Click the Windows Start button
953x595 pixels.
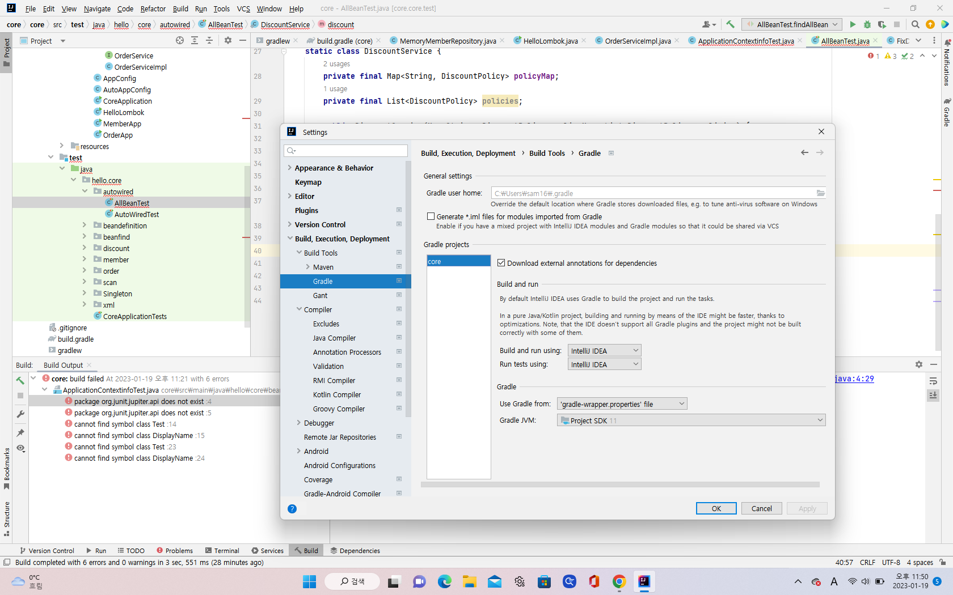(x=309, y=581)
